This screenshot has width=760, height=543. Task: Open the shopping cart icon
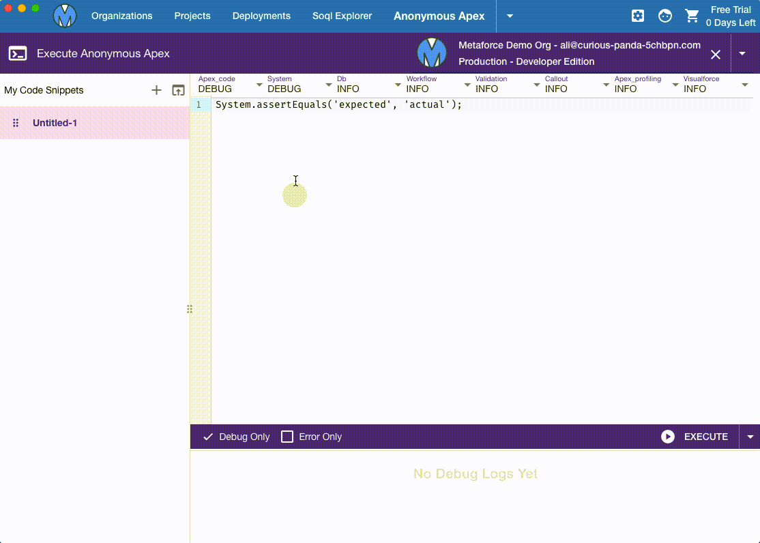click(x=692, y=16)
